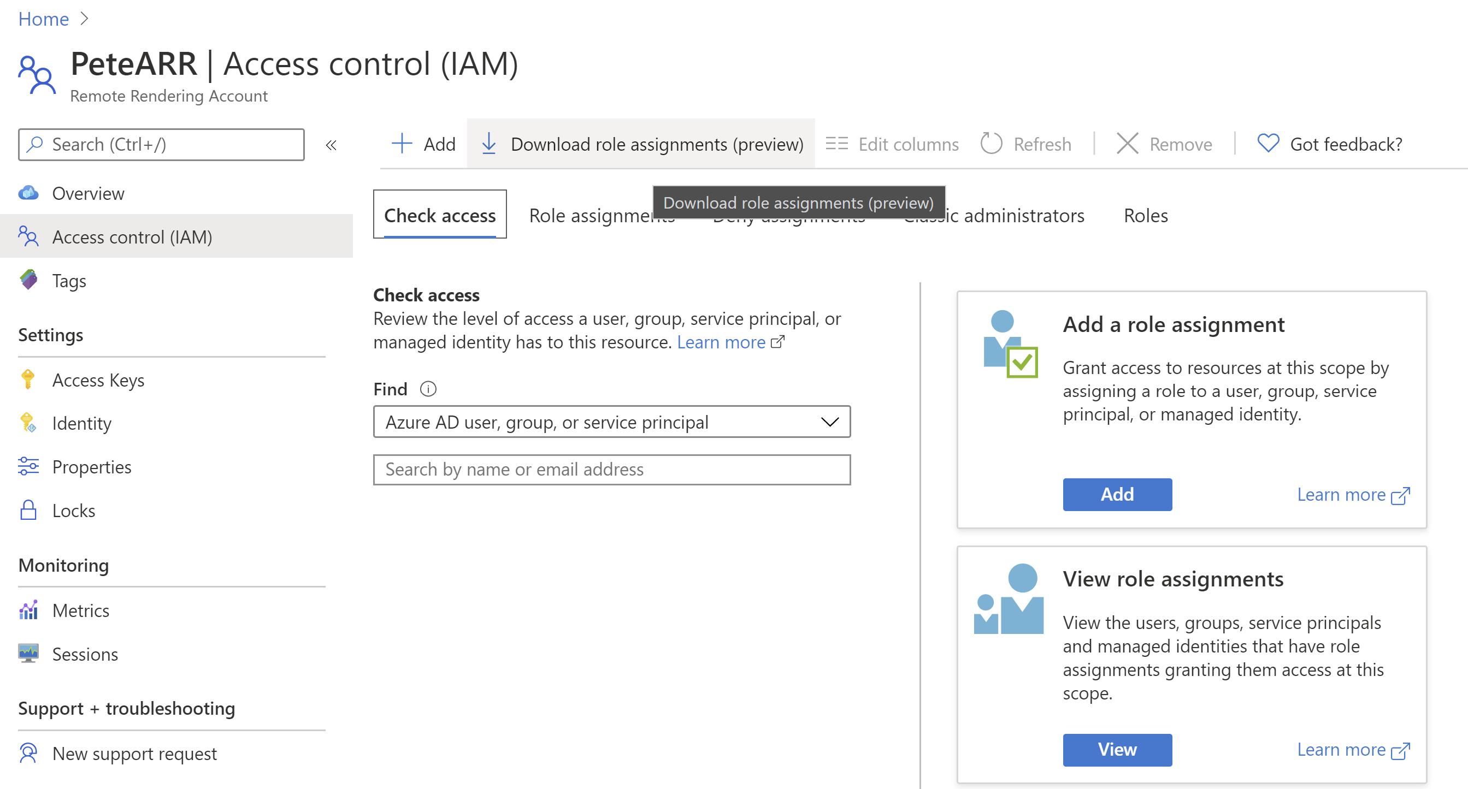Select the Check access tab
Screen dimensions: 1468x789
click(439, 215)
